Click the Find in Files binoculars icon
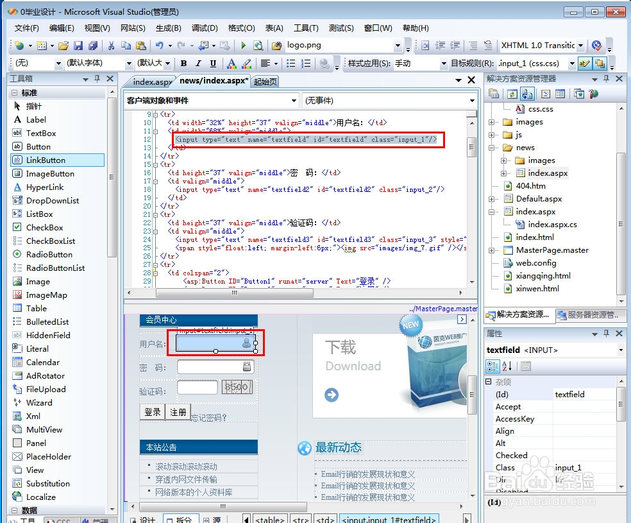 click(x=277, y=46)
